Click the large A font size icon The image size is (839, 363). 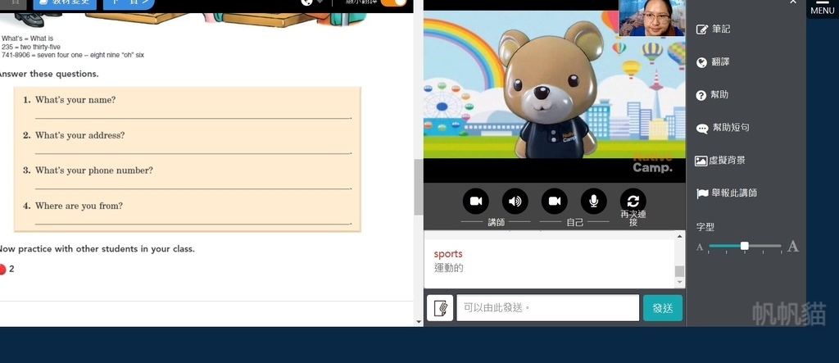point(793,247)
